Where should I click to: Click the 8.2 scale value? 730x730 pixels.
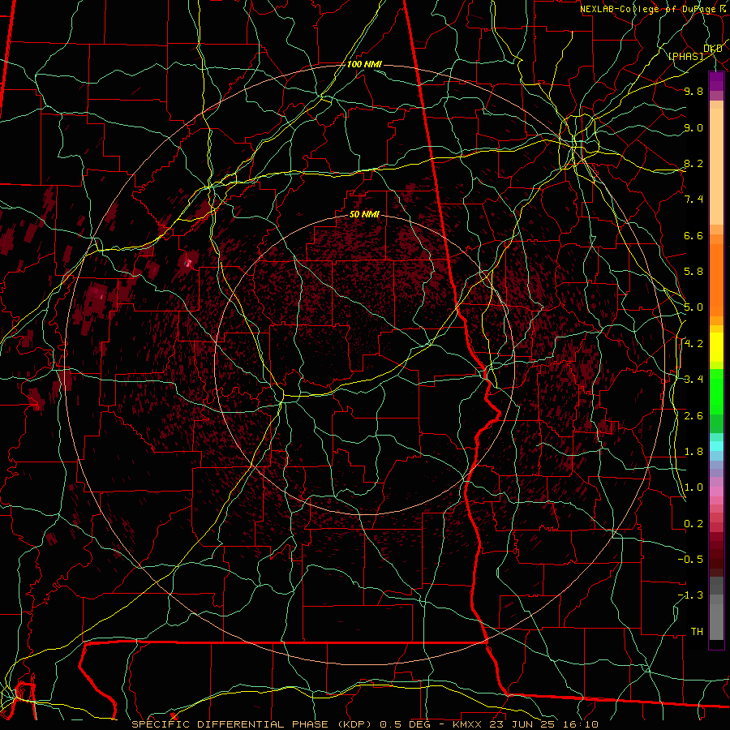coord(693,163)
